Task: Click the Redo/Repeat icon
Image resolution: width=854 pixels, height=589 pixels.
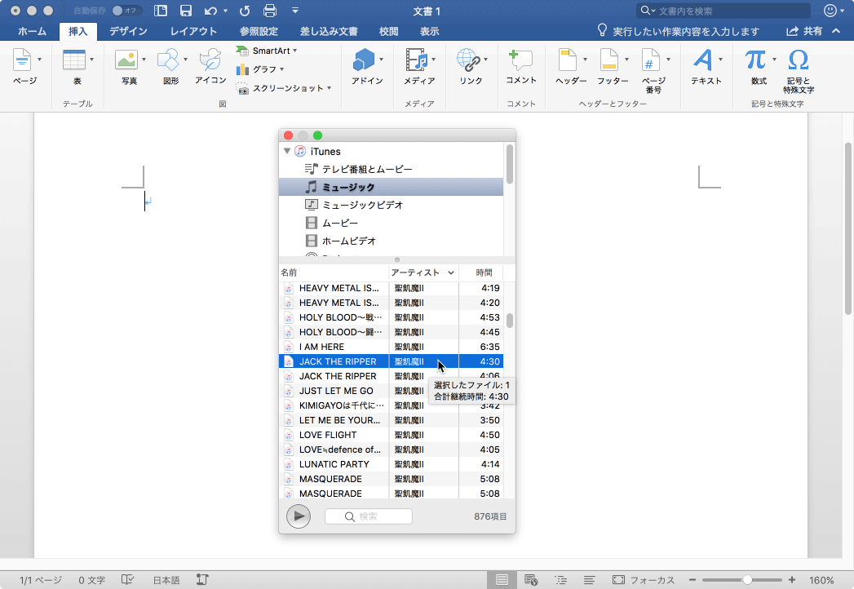Action: tap(245, 11)
